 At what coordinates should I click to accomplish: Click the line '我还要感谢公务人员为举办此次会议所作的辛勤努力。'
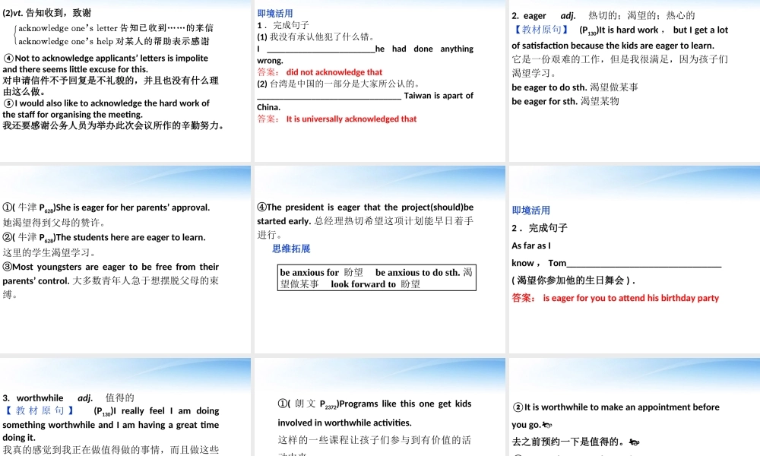click(x=113, y=126)
